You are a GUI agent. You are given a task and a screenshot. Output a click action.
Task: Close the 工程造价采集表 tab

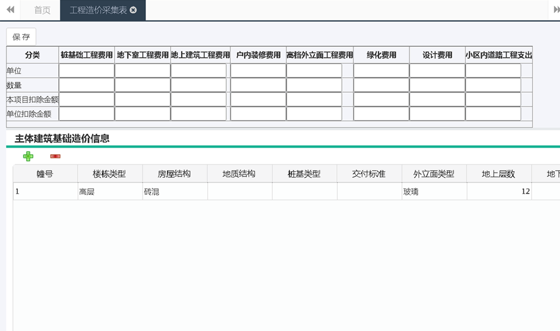pos(133,10)
